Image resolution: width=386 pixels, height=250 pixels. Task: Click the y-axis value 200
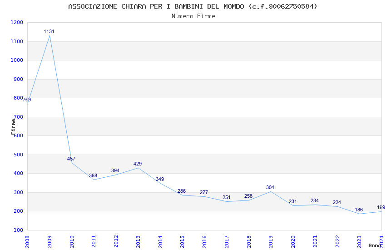click(x=18, y=211)
